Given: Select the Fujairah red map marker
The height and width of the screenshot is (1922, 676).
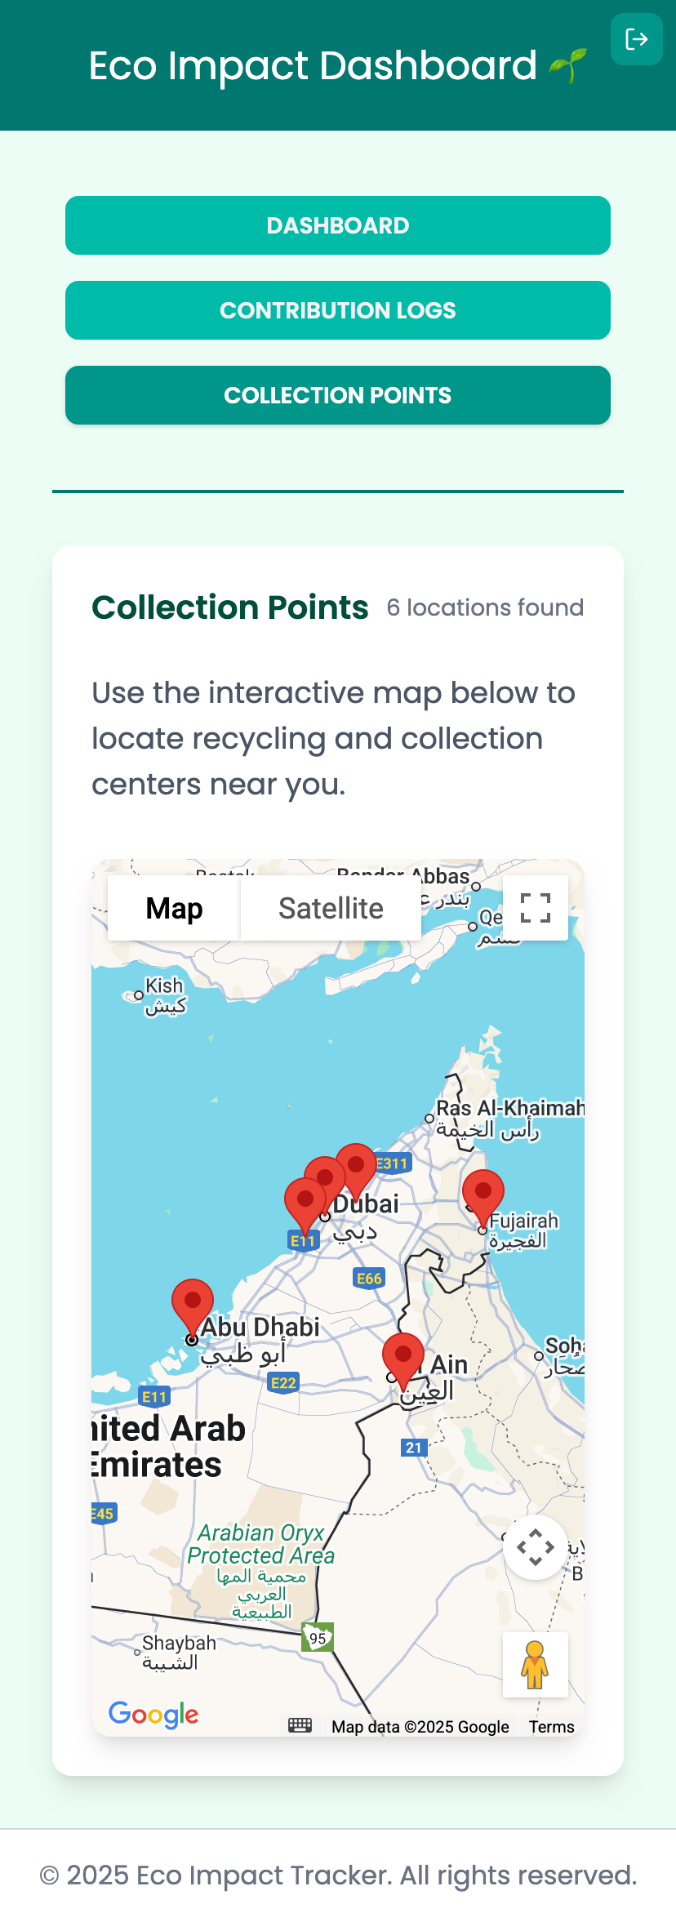Looking at the screenshot, I should tap(483, 1193).
